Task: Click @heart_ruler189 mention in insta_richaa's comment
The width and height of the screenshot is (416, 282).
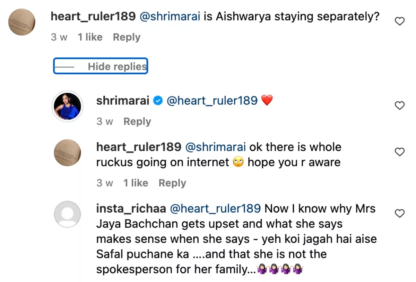Action: click(x=216, y=209)
